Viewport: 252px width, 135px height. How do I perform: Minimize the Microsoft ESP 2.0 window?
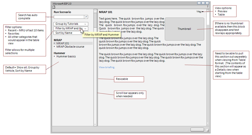tap(199, 3)
